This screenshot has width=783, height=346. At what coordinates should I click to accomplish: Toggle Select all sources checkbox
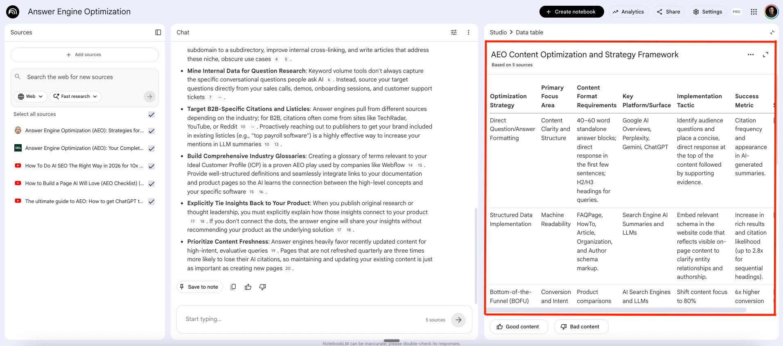coord(151,115)
